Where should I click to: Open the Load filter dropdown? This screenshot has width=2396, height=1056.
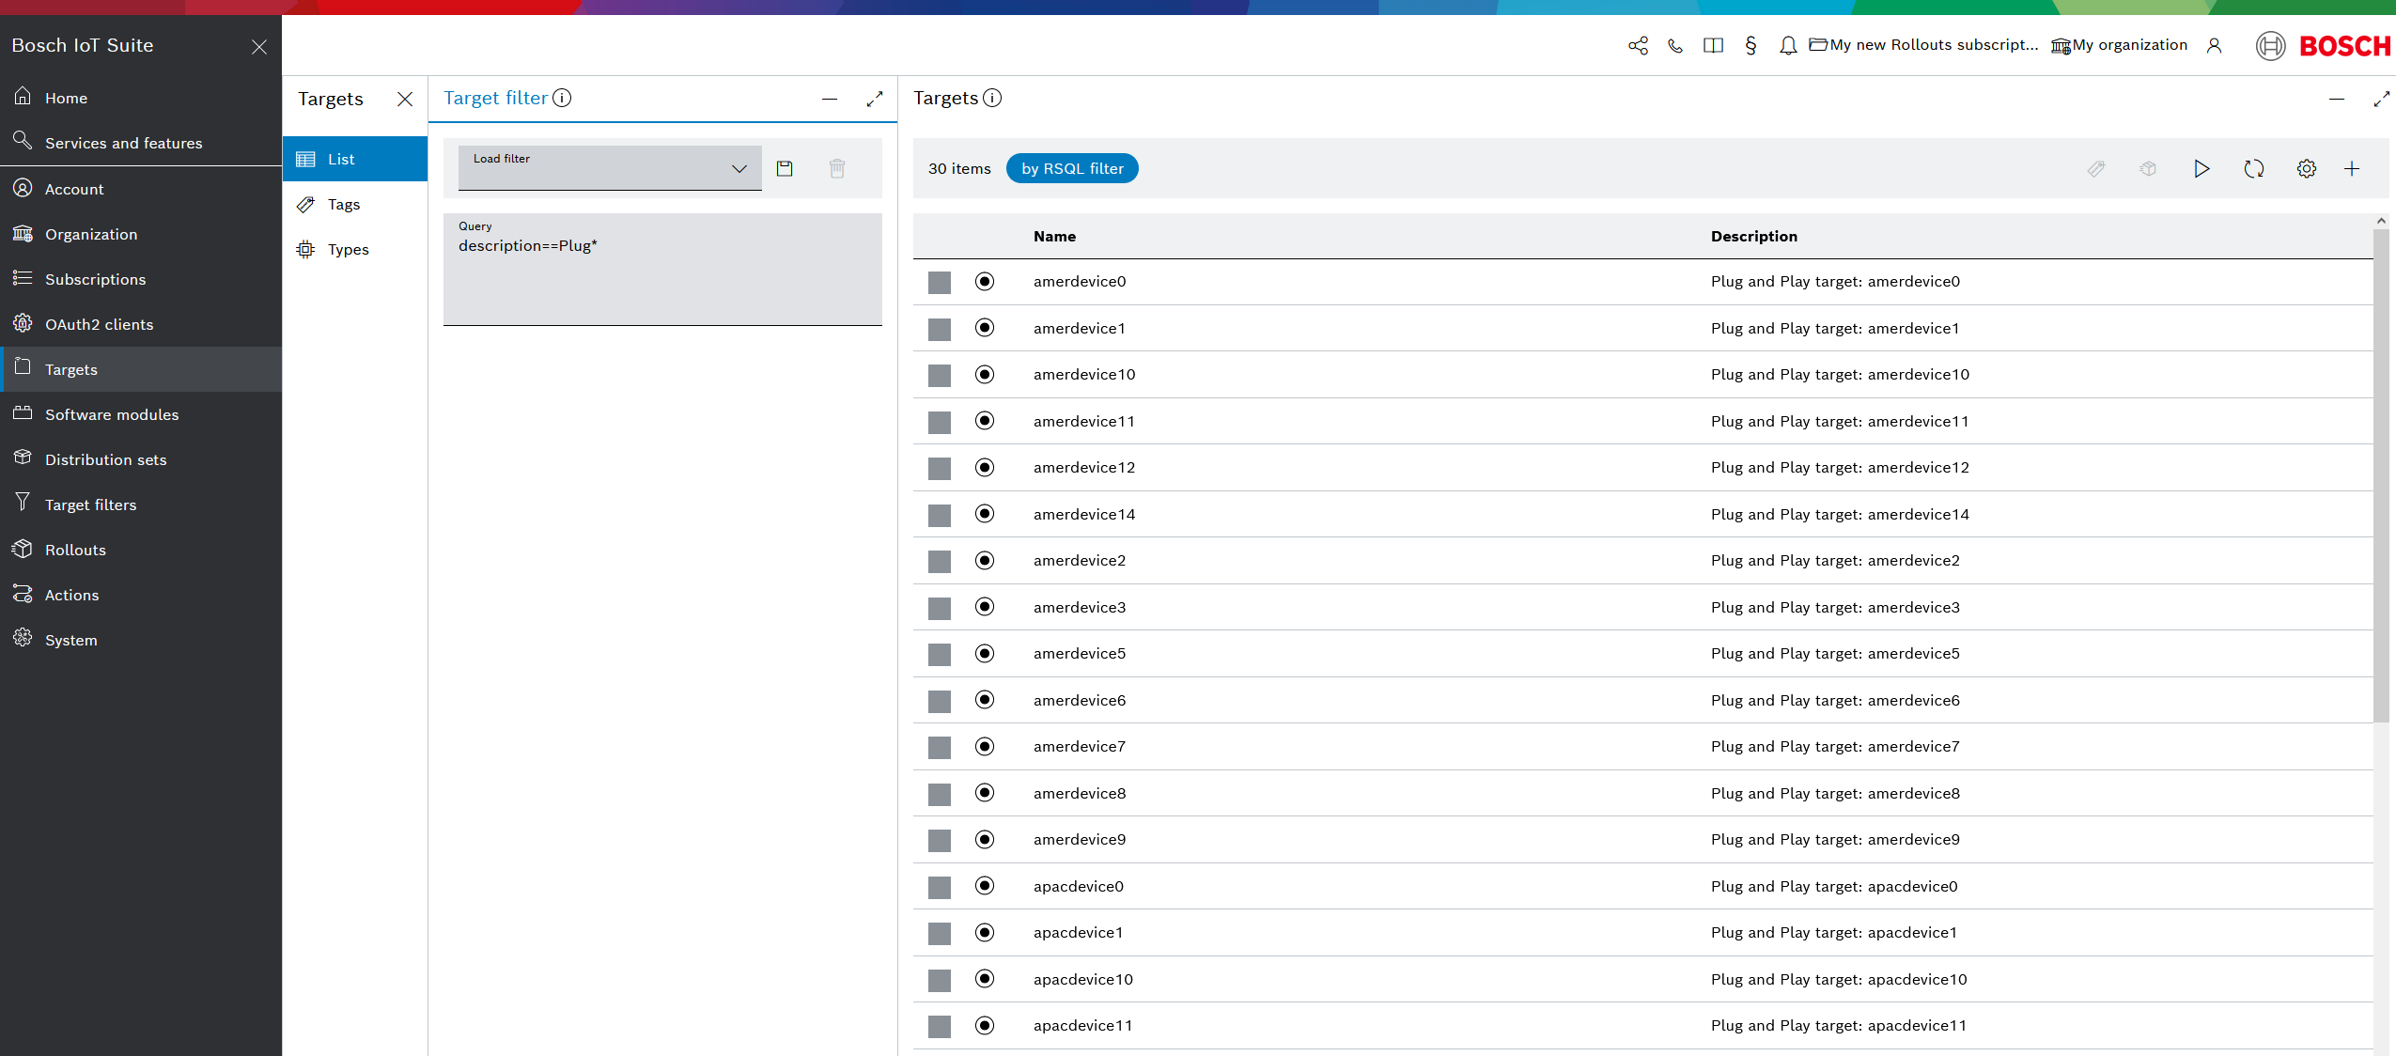click(610, 168)
